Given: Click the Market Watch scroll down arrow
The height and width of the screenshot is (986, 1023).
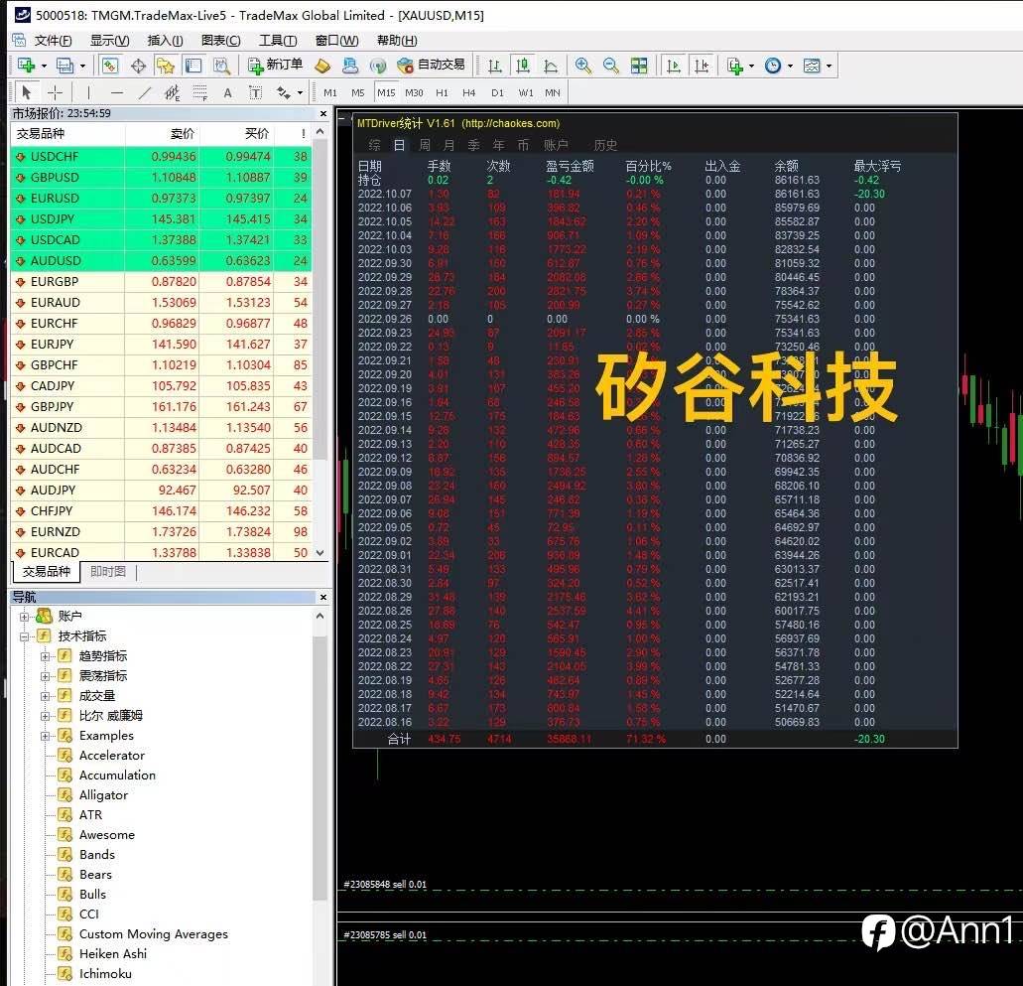Looking at the screenshot, I should click(x=320, y=552).
